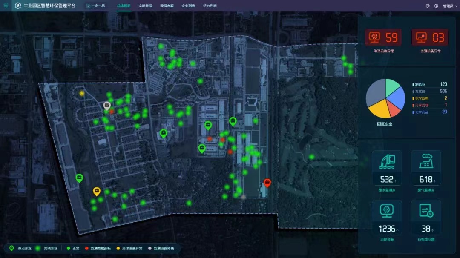Click the platform hexagon logo icon

18,6
